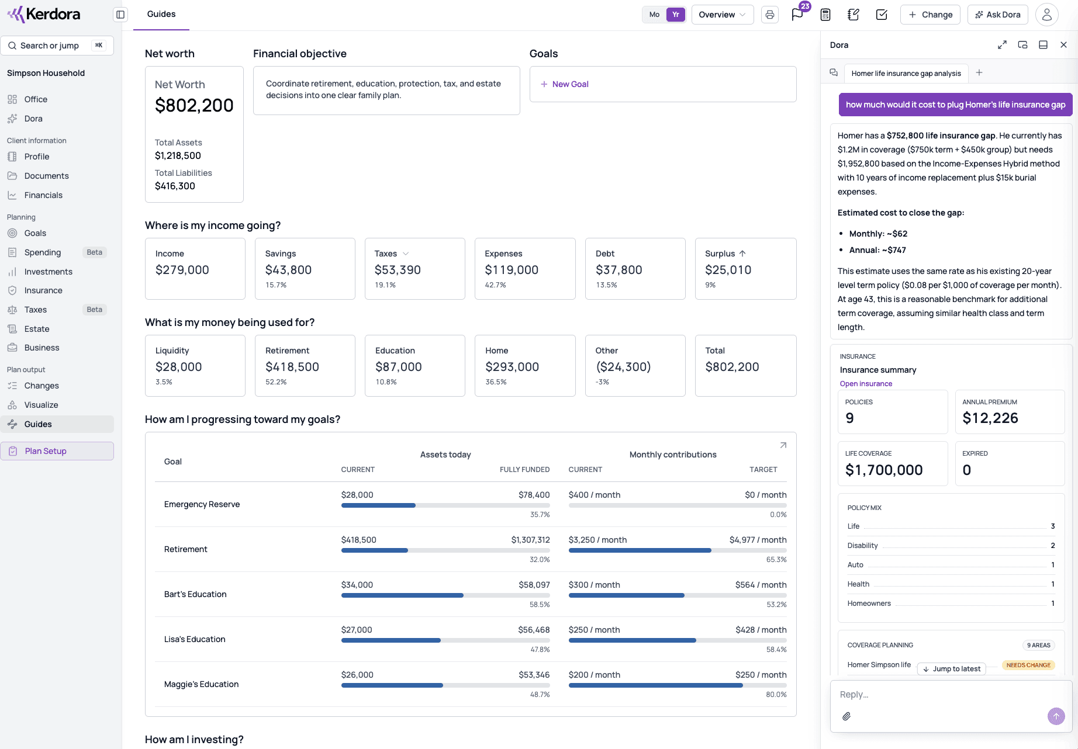Click the Net Worth $802,200 value

tap(194, 105)
